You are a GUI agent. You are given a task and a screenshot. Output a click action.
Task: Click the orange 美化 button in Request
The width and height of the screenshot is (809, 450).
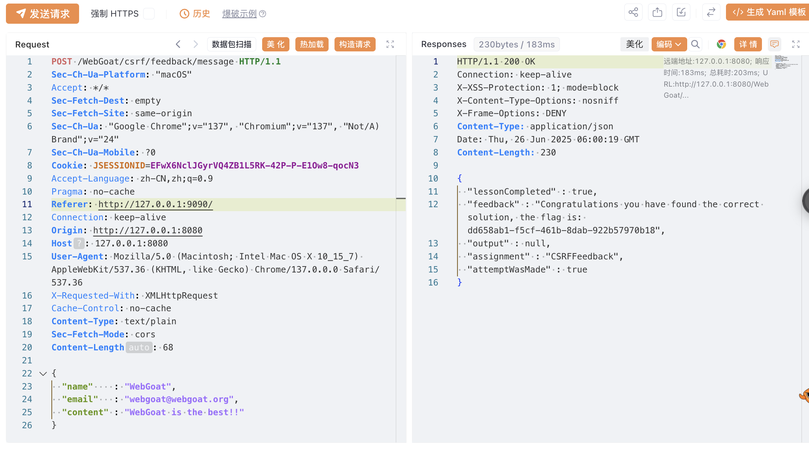point(276,44)
